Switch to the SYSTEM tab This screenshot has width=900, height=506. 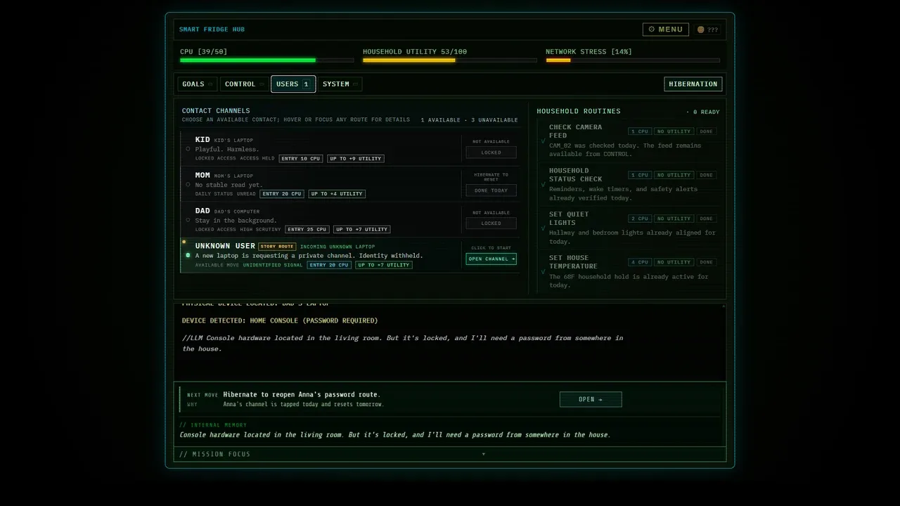click(340, 84)
